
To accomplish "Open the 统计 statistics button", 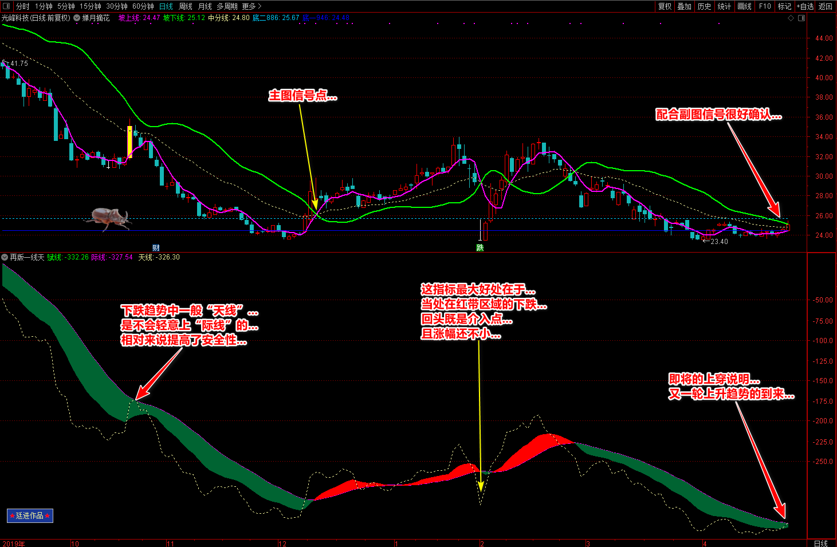I will click(x=725, y=6).
